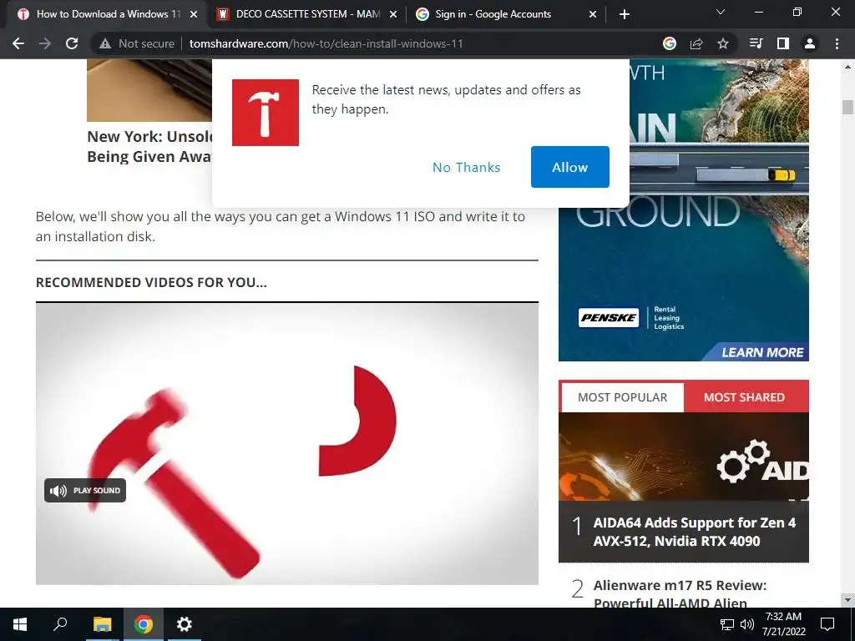Close the Google Accounts sign in tab
855x641 pixels.
593,15
